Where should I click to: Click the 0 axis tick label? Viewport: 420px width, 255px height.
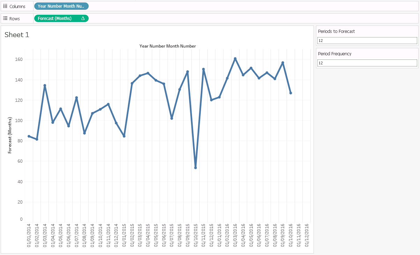point(21,219)
